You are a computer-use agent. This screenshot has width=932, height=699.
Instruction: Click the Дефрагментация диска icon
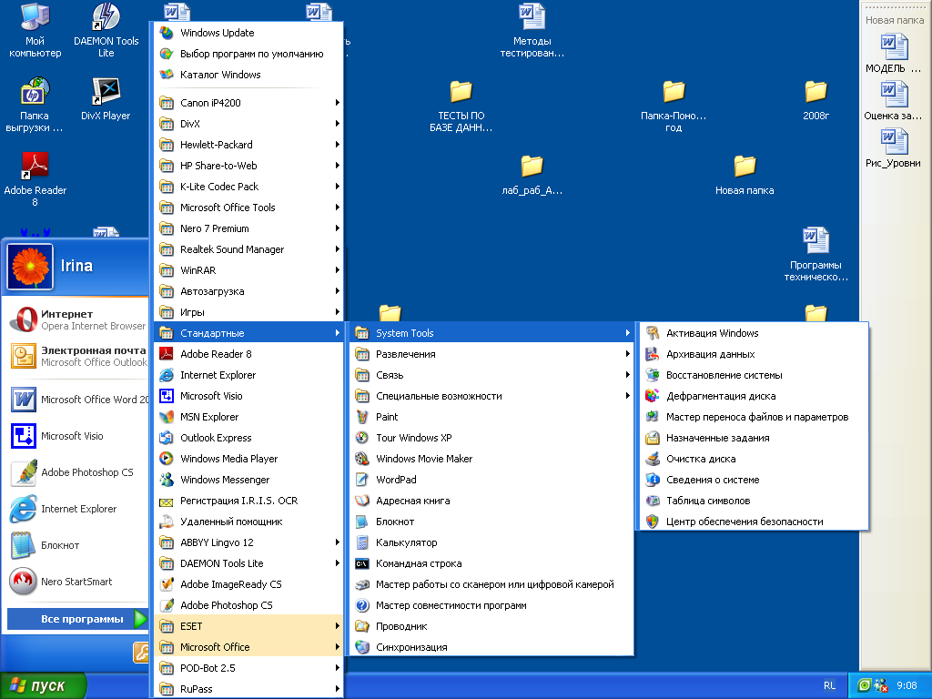tap(652, 396)
